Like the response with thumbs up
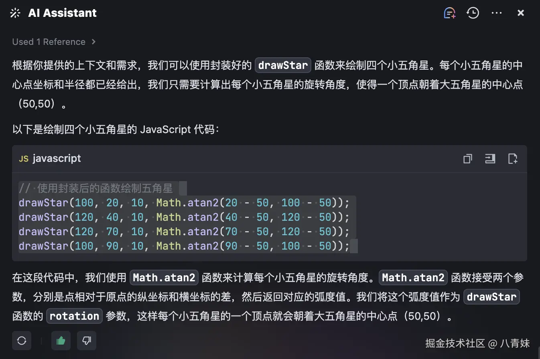 click(x=61, y=341)
